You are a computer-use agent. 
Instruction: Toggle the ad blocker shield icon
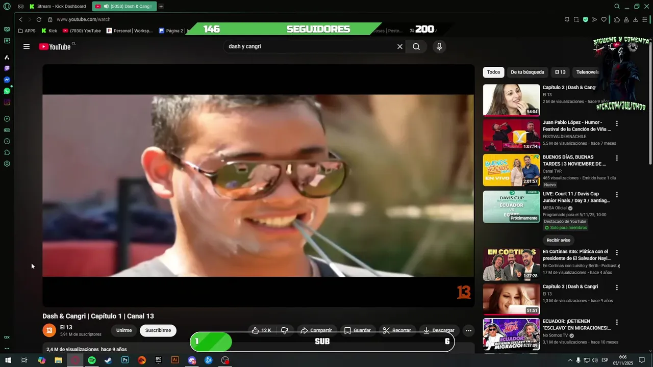(x=585, y=19)
